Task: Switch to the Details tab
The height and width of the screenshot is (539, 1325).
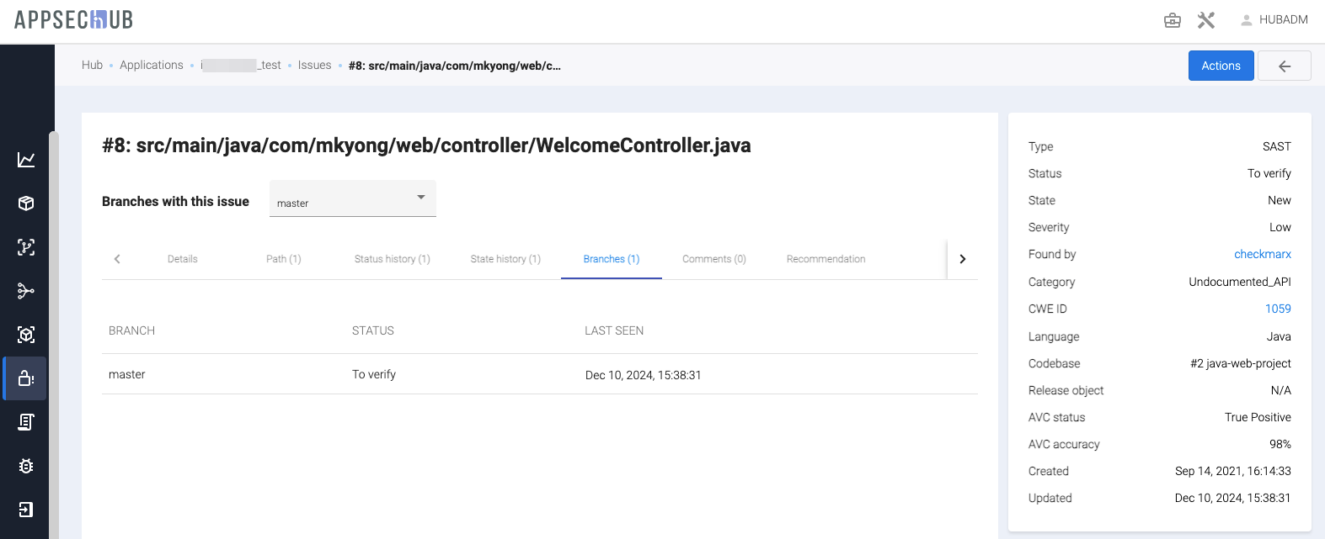Action: point(182,259)
